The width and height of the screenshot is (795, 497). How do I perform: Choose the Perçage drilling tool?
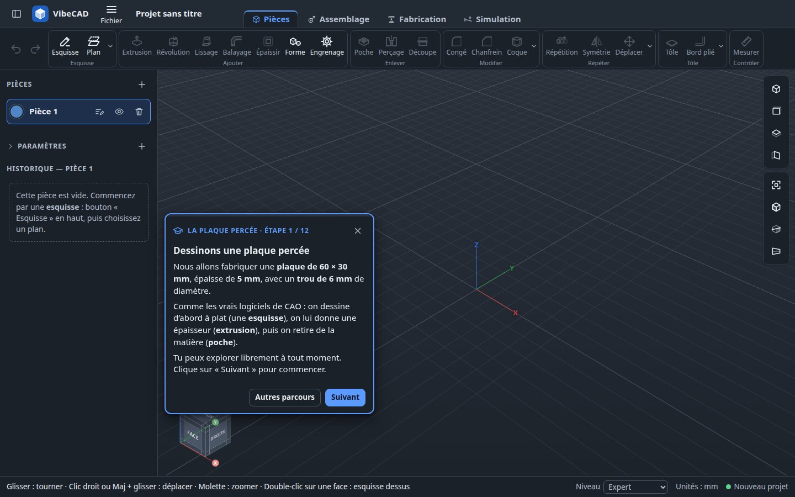tap(391, 46)
